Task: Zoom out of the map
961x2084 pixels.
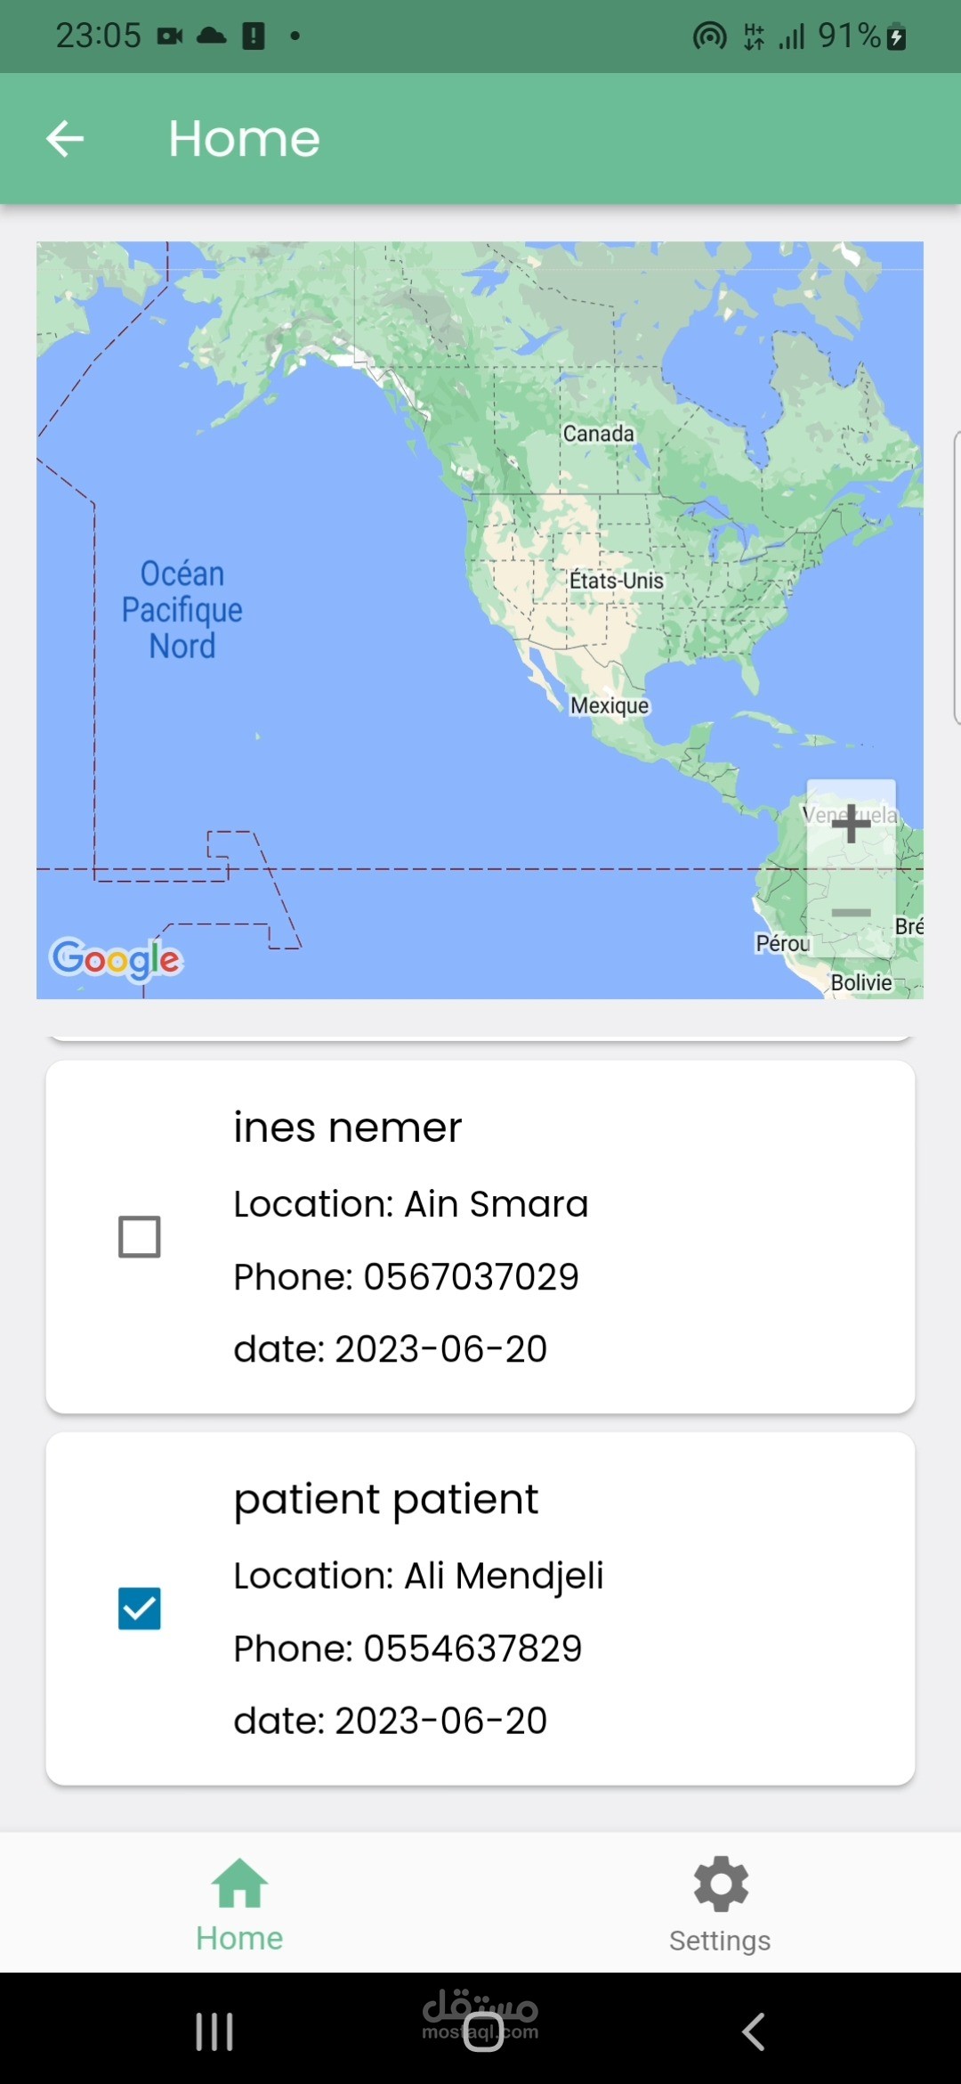Action: pos(851,913)
